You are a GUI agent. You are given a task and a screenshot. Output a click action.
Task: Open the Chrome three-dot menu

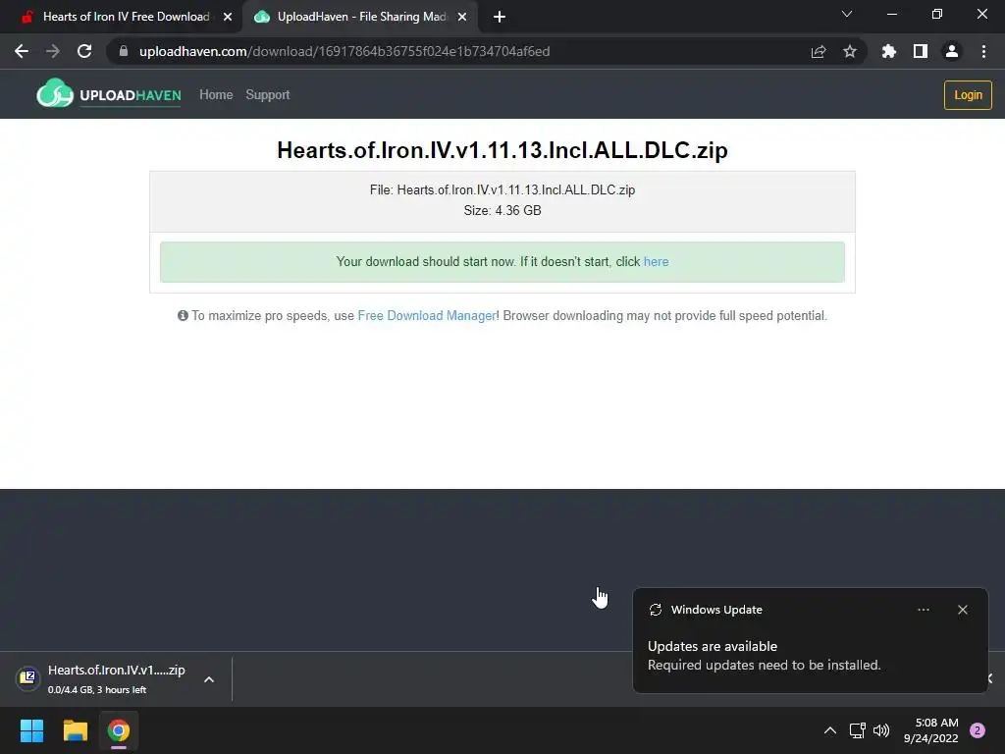[983, 51]
